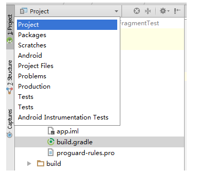Image resolution: width=199 pixels, height=187 pixels.
Task: Choose Android from the view list
Action: pyautogui.click(x=30, y=56)
